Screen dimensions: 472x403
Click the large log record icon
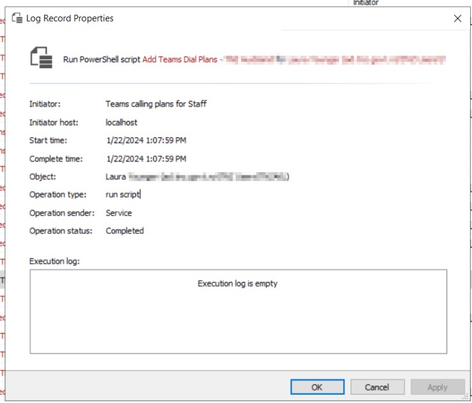tap(41, 59)
